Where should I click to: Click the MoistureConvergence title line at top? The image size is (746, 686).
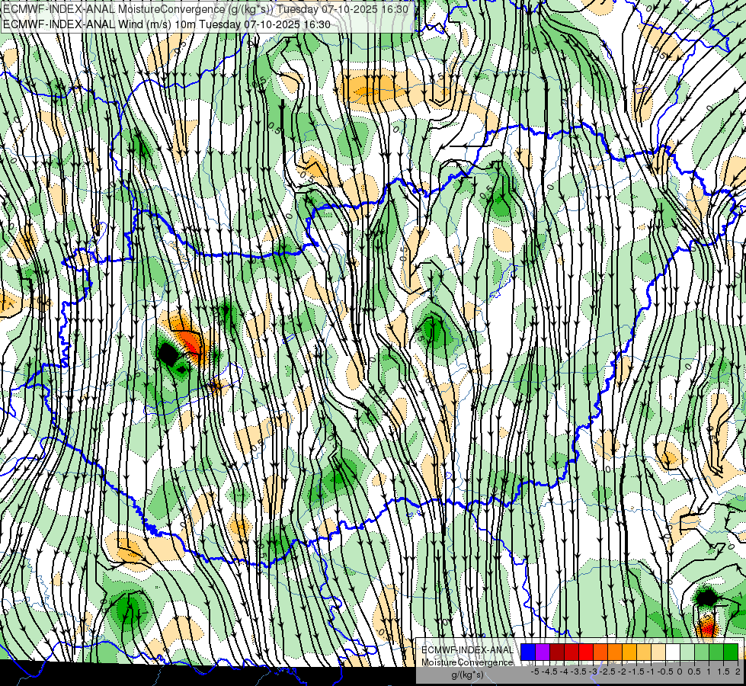click(206, 9)
